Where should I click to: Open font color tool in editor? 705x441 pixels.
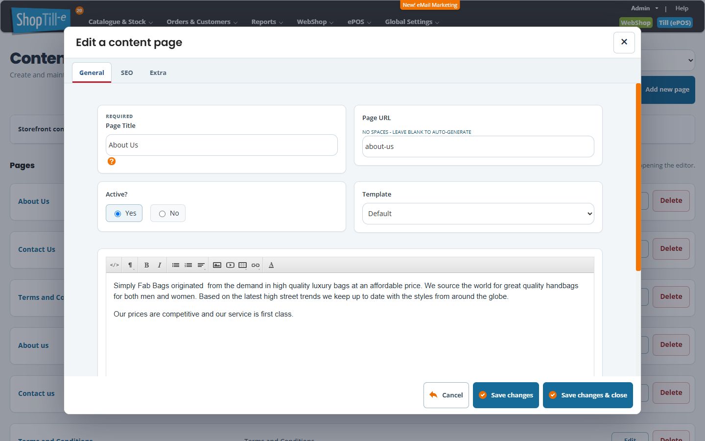[x=271, y=265]
